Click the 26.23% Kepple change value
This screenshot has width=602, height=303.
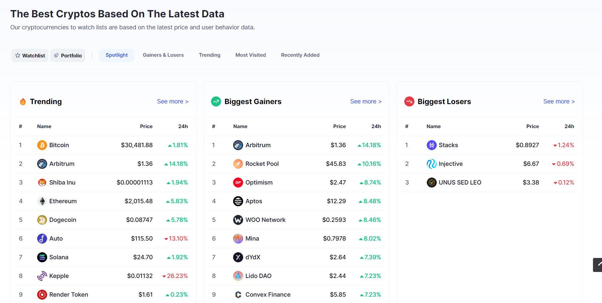pos(175,276)
